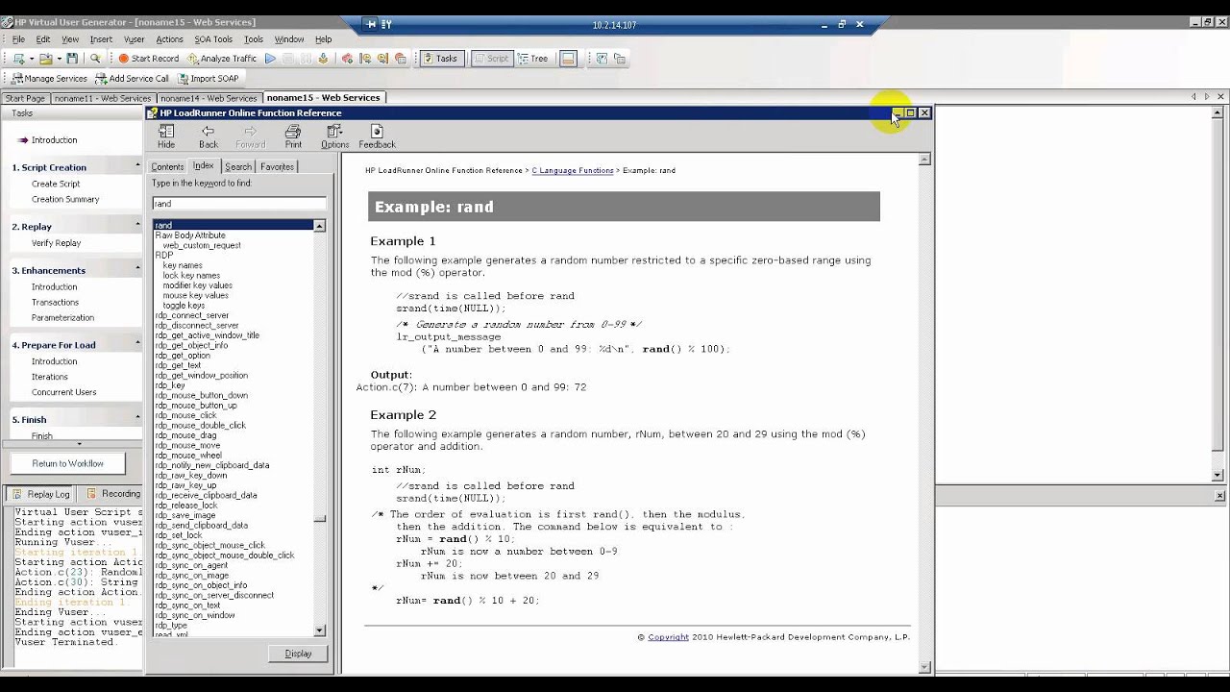Select rdp_connect_server in the index list
The width and height of the screenshot is (1230, 692).
192,315
